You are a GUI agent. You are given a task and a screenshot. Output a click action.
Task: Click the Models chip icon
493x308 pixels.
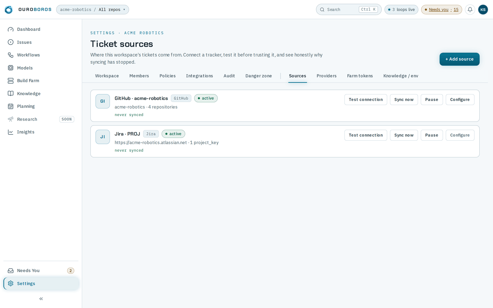(11, 68)
